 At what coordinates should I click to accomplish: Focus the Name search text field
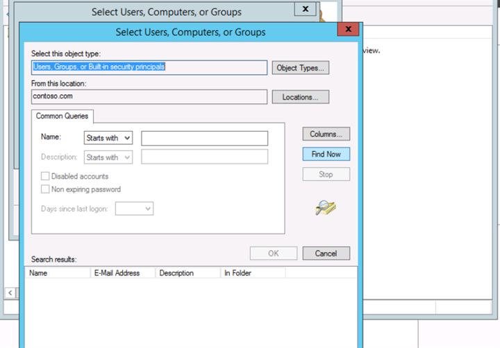[x=204, y=138]
